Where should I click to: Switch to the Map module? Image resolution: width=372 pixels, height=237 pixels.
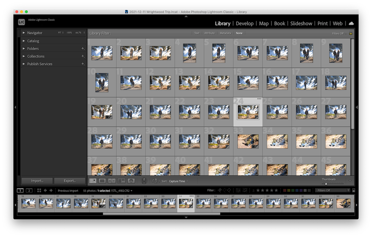264,24
